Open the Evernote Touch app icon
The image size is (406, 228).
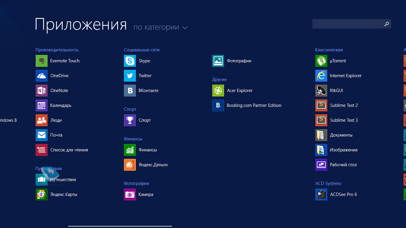point(42,61)
